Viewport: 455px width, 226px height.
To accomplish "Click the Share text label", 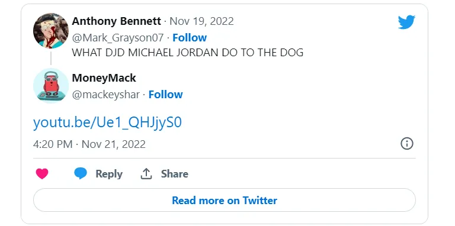I will click(175, 174).
